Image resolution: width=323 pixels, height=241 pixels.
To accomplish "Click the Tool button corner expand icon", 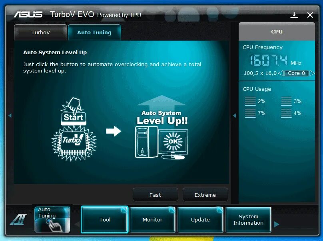I will click(x=124, y=210).
